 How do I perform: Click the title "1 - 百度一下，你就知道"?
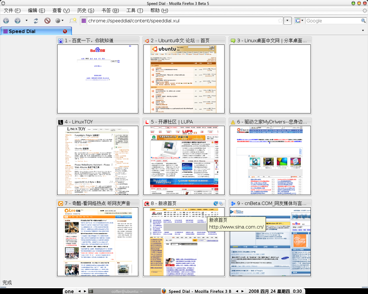89,40
